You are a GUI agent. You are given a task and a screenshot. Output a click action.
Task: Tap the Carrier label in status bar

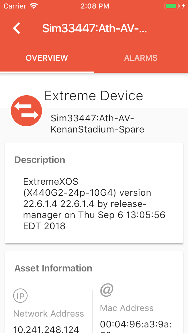[15, 6]
